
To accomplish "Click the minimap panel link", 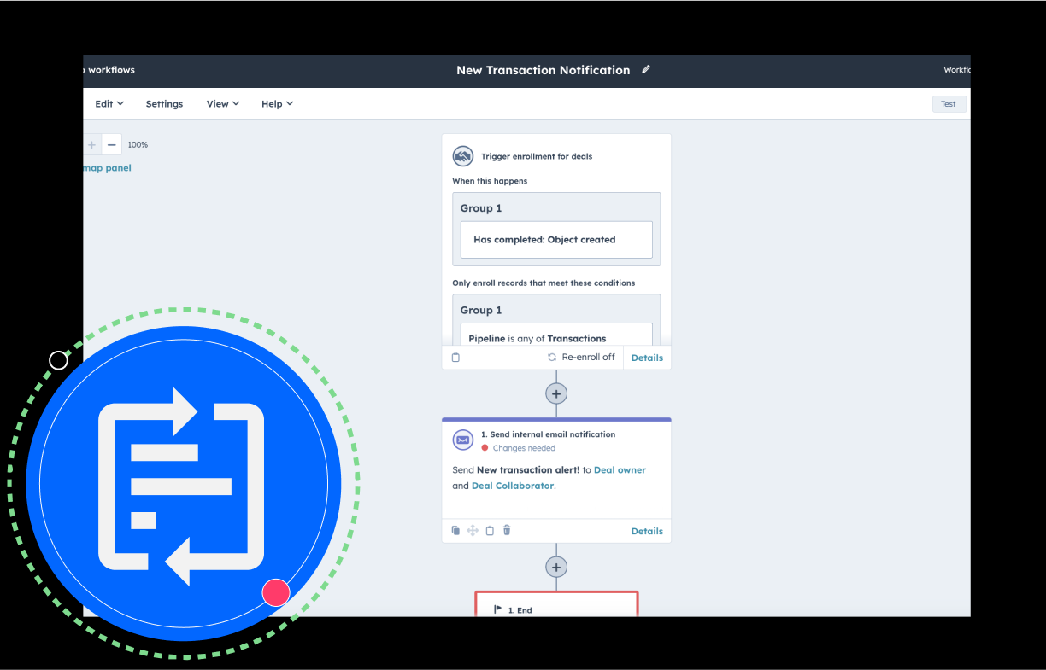I will point(108,168).
